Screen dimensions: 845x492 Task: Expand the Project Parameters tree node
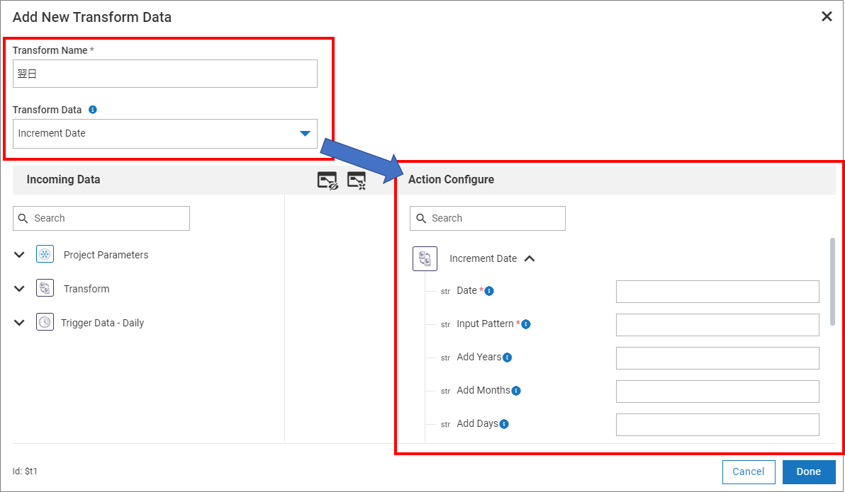(20, 255)
